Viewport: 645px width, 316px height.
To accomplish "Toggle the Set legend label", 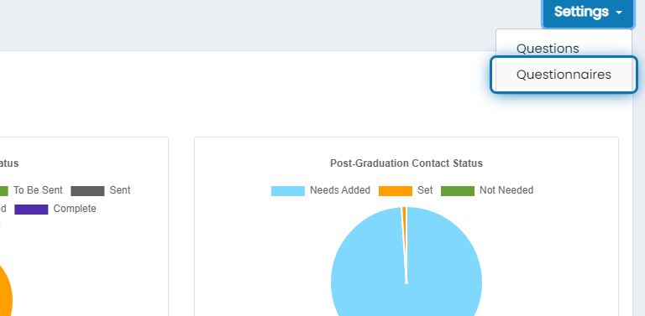I will (x=425, y=190).
